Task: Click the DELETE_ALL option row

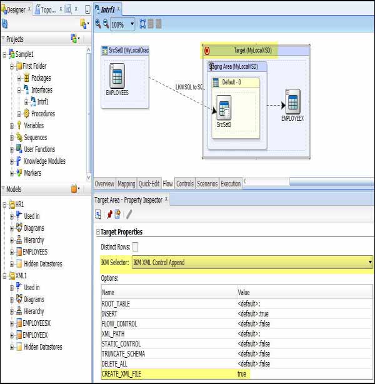Action: [237, 364]
